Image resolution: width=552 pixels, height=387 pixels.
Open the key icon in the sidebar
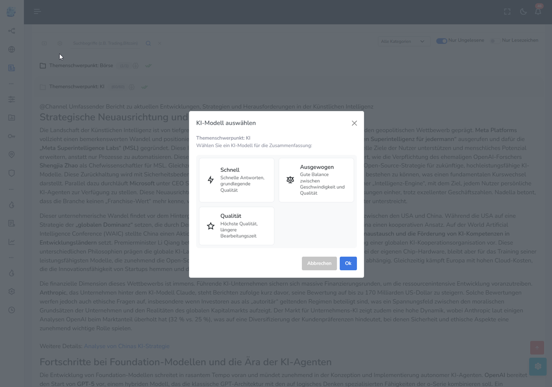tap(11, 136)
